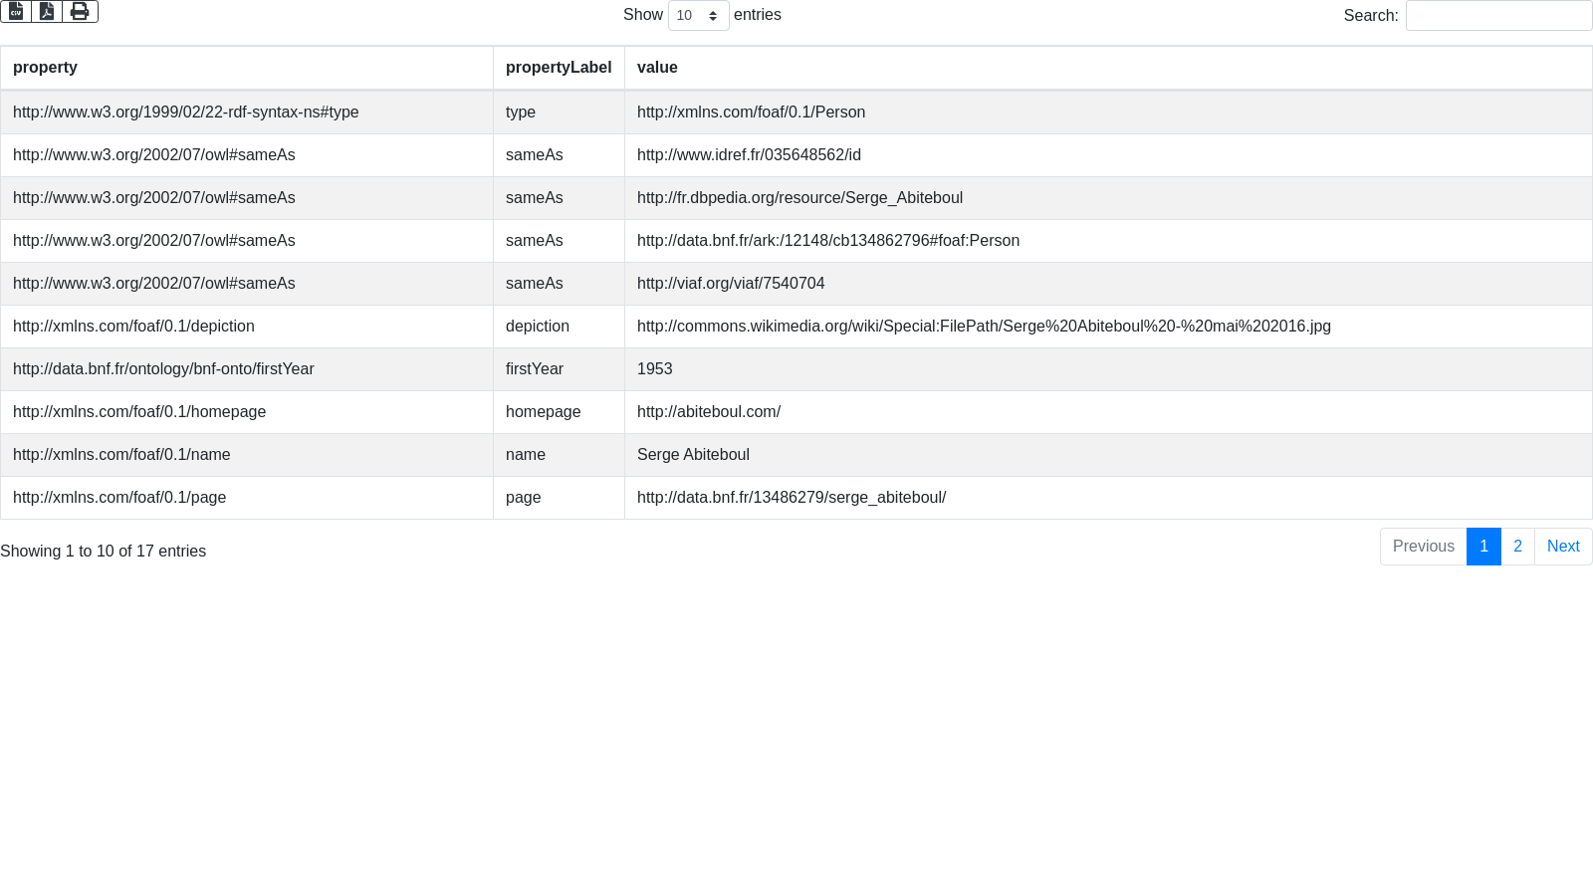Click the name value Serge Abiteboul

coord(693,455)
